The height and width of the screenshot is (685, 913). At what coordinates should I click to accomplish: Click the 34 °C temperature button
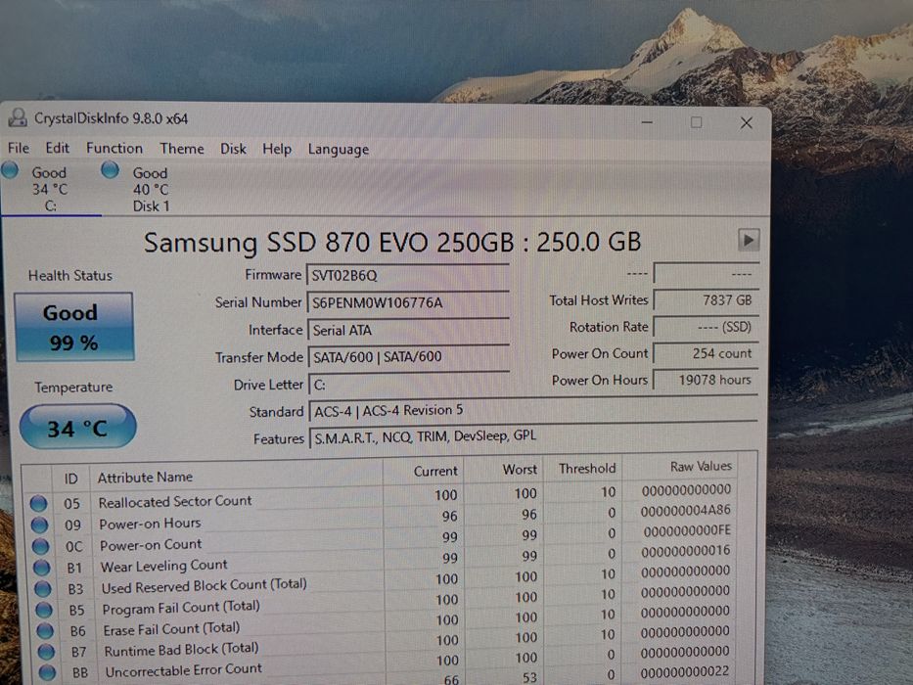pyautogui.click(x=77, y=428)
